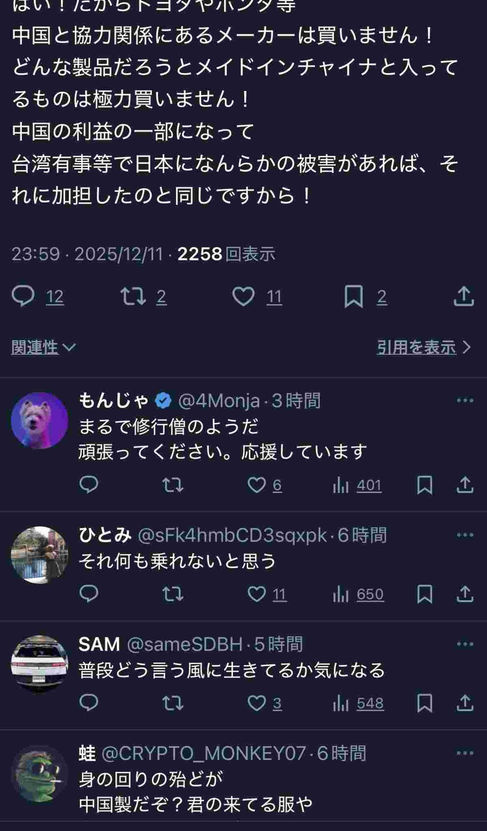Share the main post

click(463, 296)
